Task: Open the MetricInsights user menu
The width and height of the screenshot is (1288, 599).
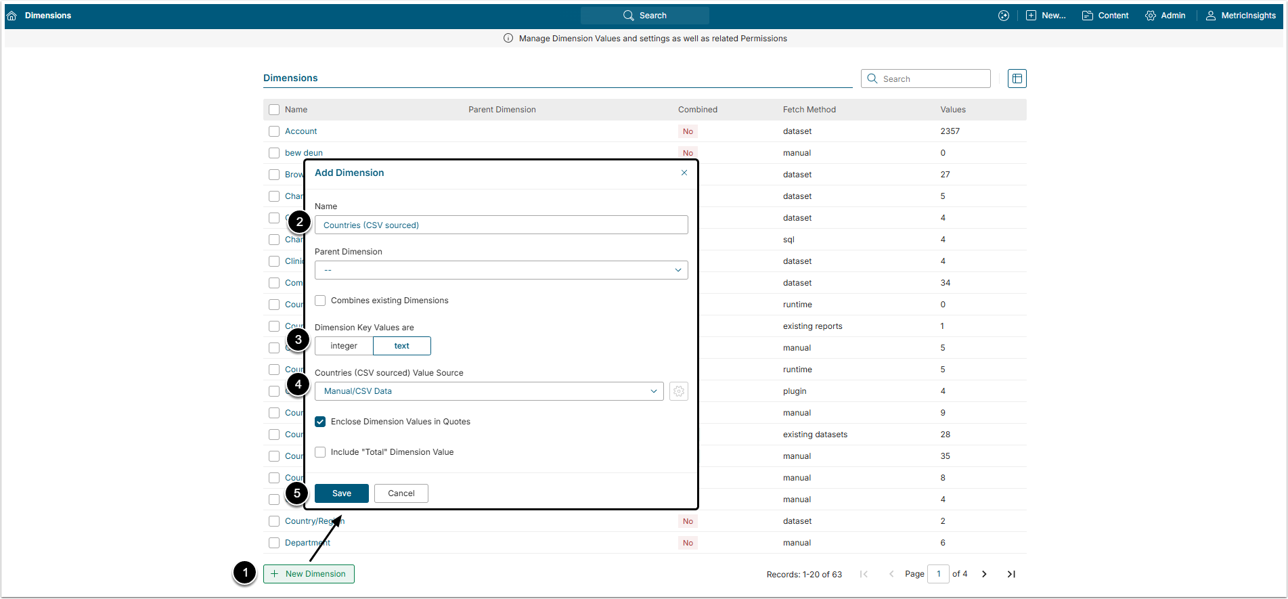Action: [x=1241, y=16]
